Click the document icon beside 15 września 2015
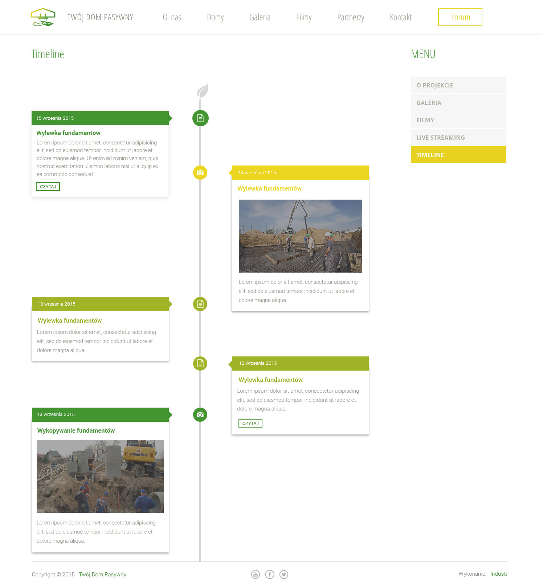 (200, 118)
